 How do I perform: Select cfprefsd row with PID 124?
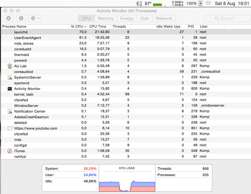click(x=126, y=100)
